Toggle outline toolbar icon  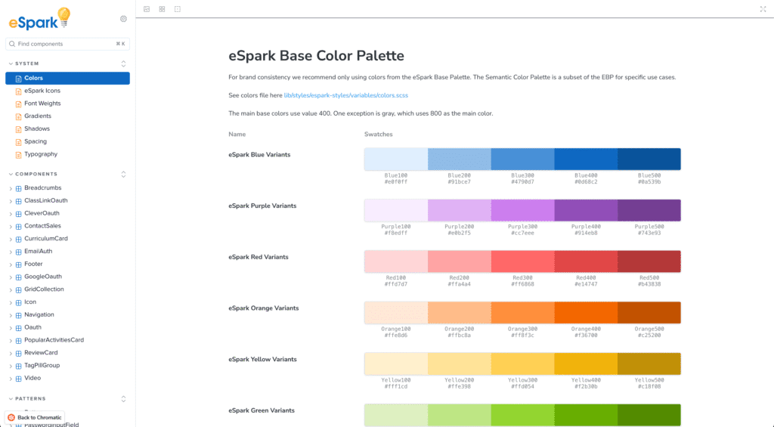point(177,9)
